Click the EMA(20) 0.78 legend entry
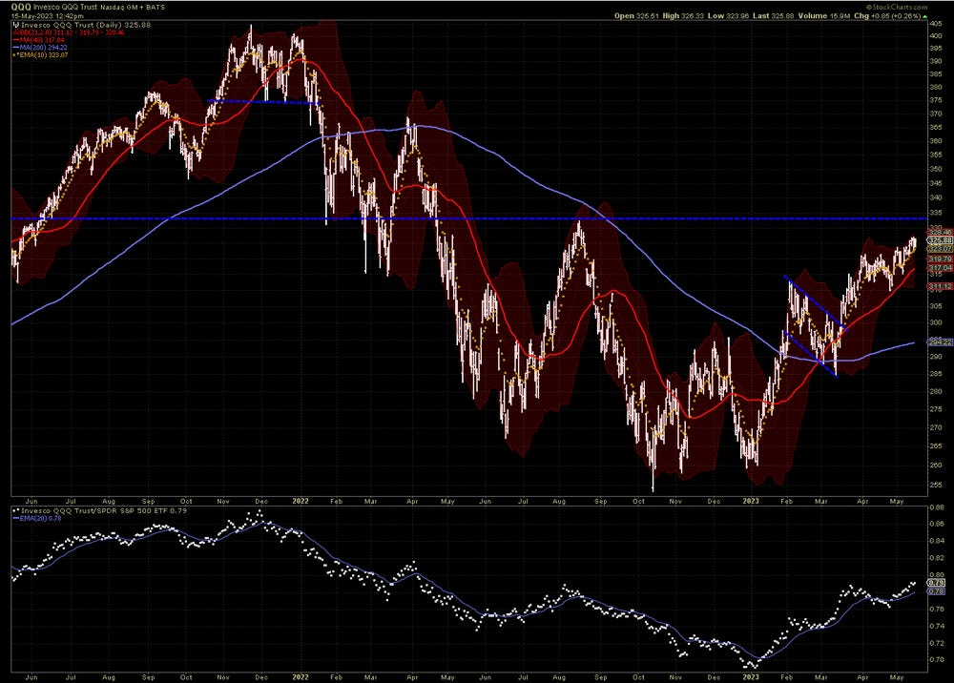Screen dimensions: 954x683 coord(36,519)
